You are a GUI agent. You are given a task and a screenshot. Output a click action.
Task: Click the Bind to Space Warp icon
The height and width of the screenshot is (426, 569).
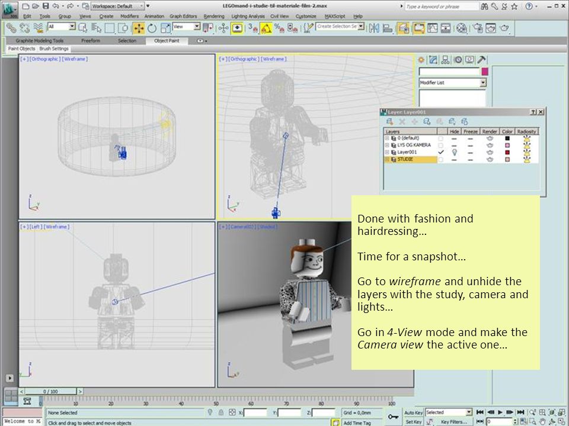tap(38, 28)
